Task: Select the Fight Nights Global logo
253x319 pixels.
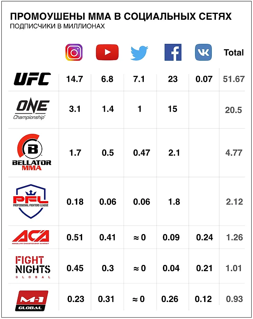Action: [33, 267]
